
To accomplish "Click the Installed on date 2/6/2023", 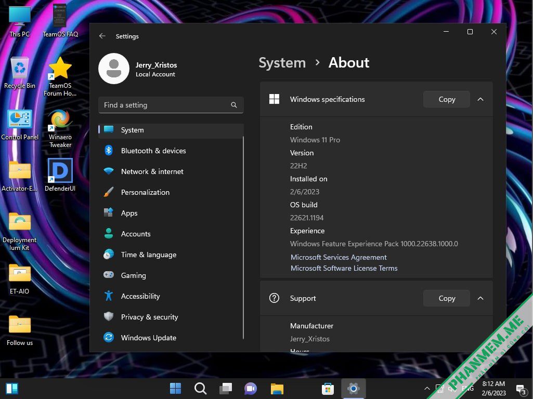I will [305, 192].
